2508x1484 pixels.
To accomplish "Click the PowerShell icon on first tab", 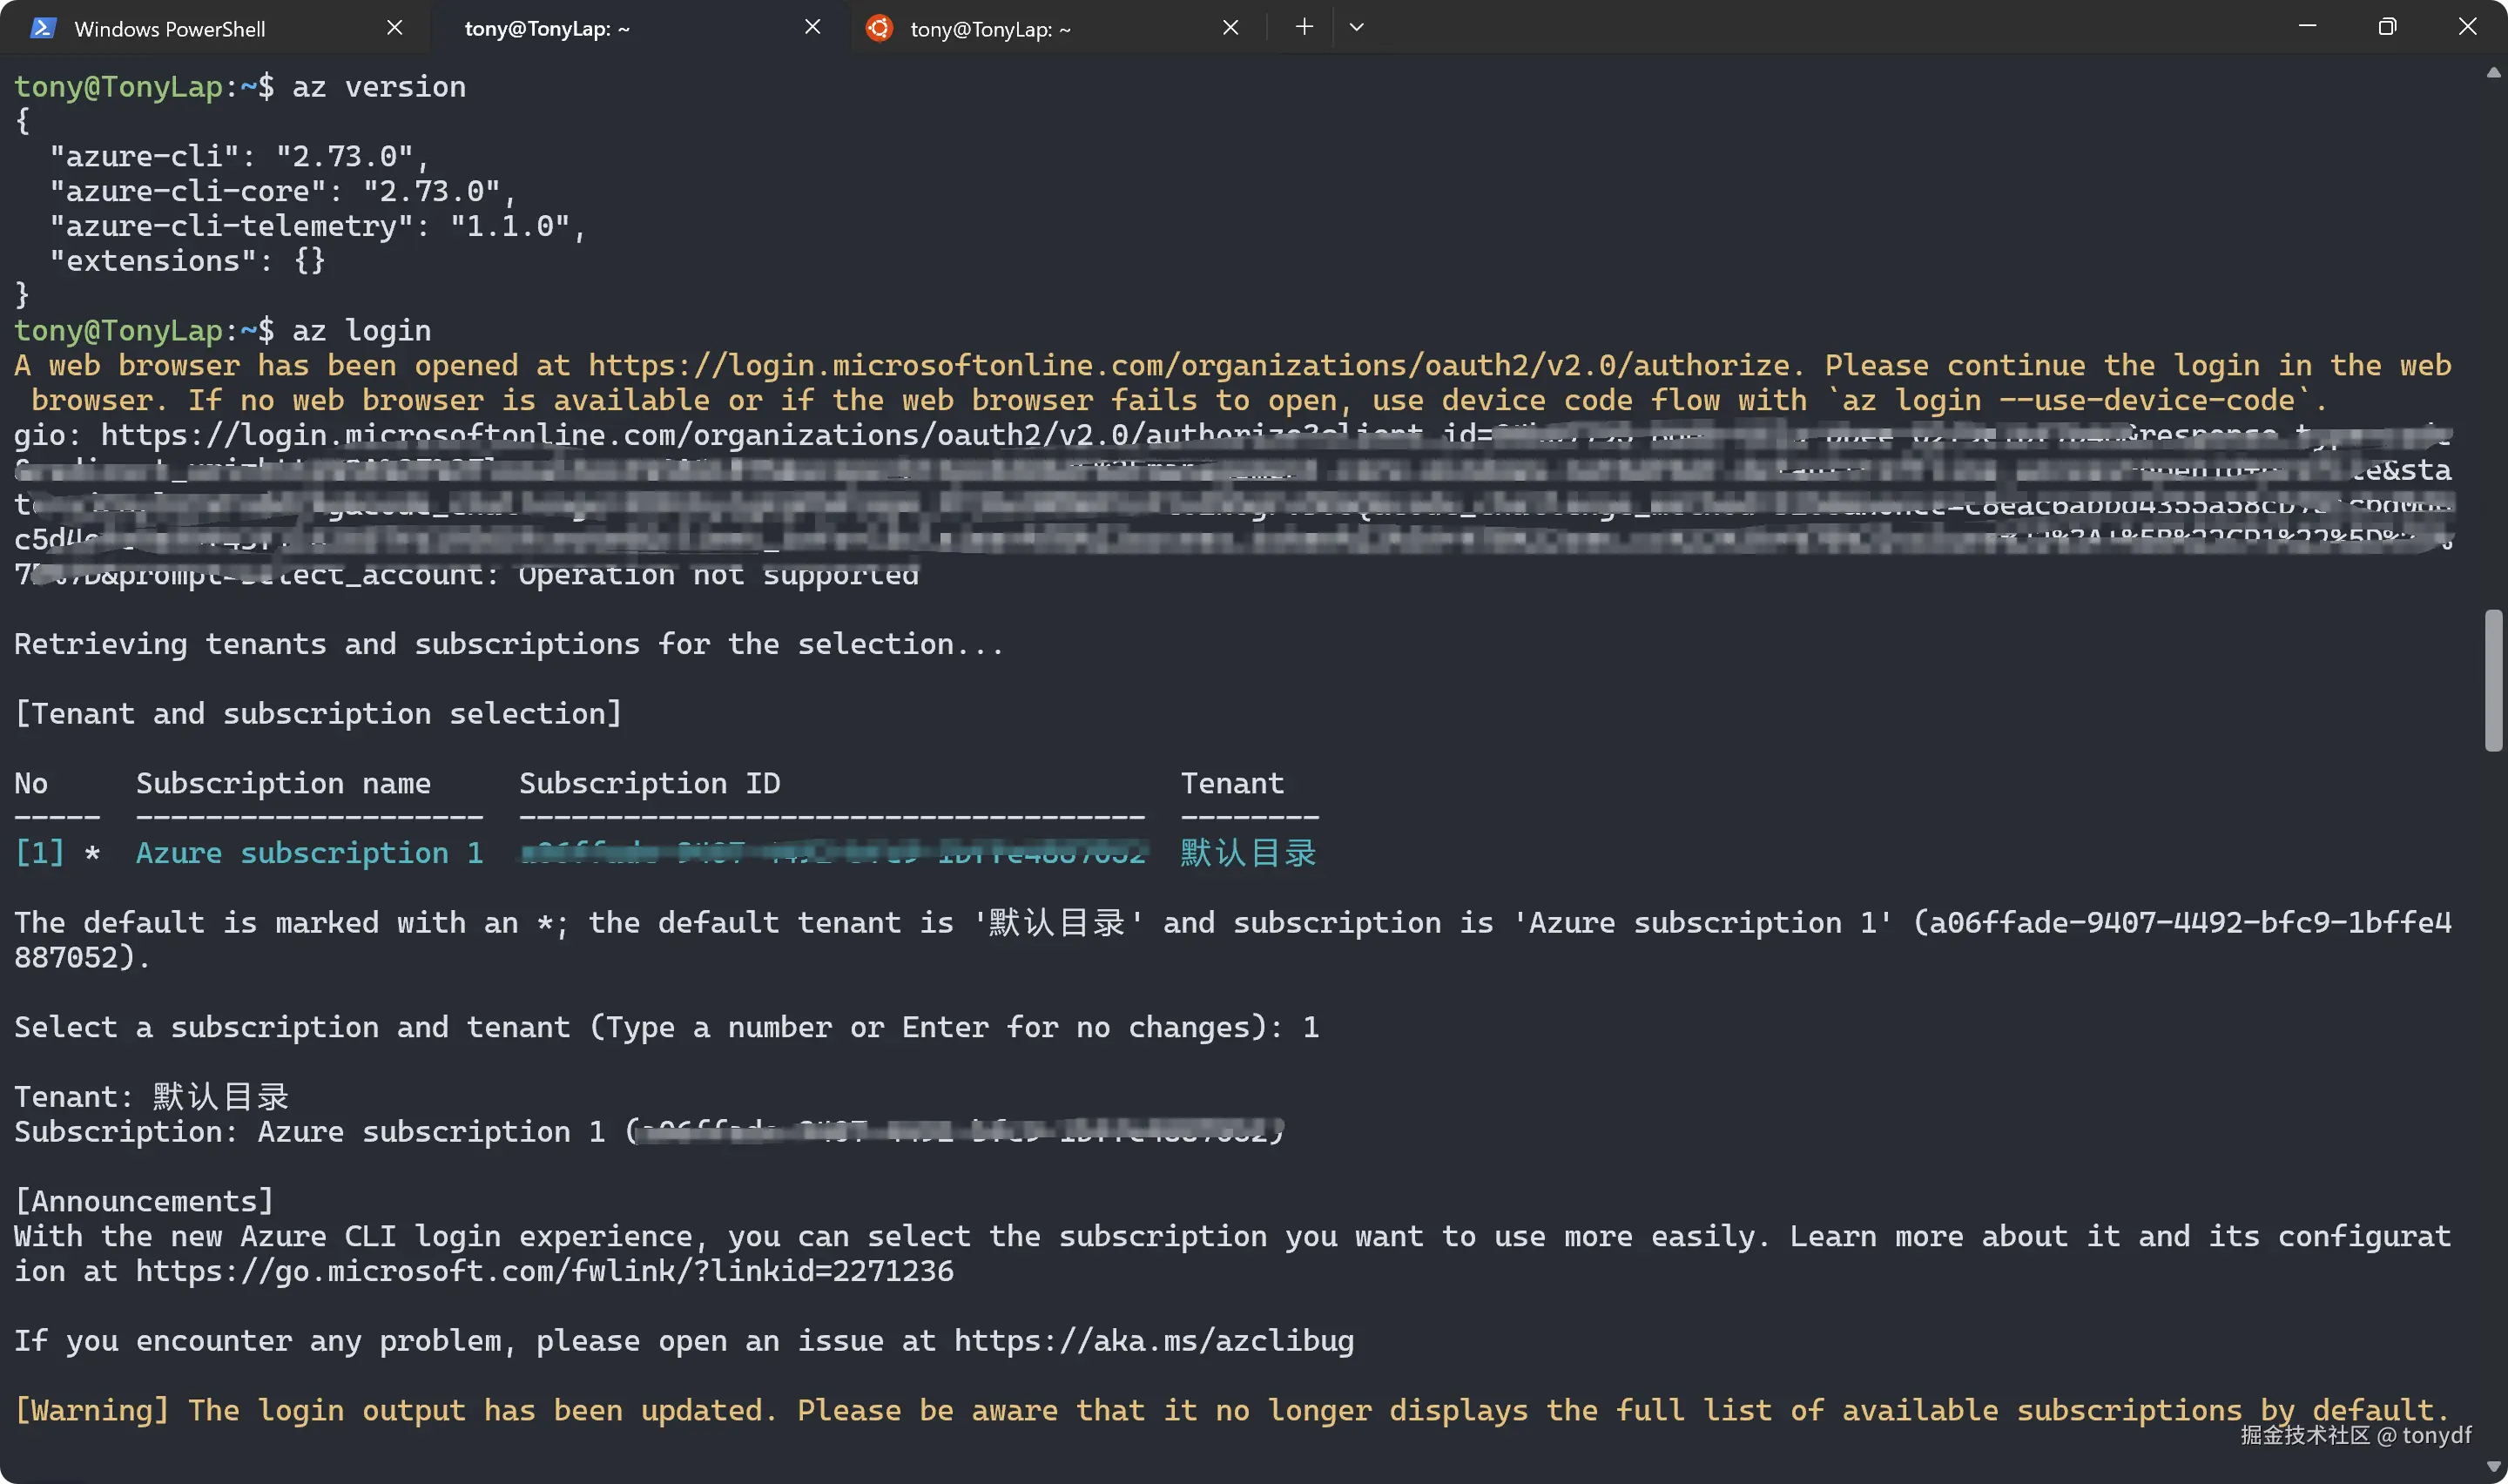I will (x=42, y=28).
